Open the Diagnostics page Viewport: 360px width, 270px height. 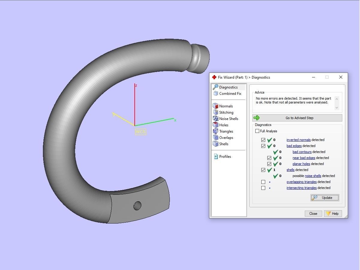pyautogui.click(x=228, y=87)
